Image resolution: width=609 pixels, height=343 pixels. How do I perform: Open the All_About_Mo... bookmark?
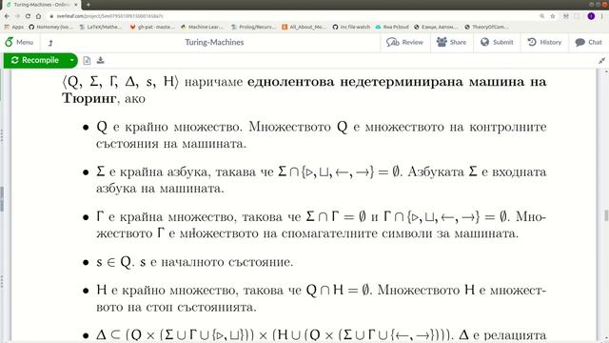304,27
